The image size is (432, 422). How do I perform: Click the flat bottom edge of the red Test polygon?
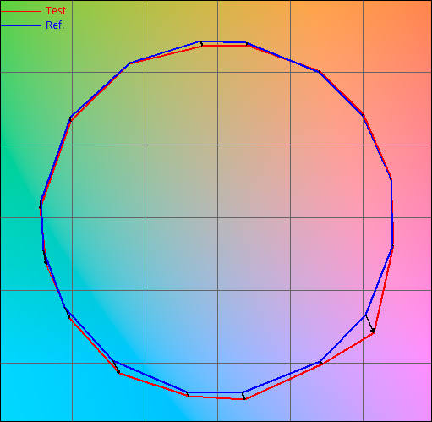[216, 397]
